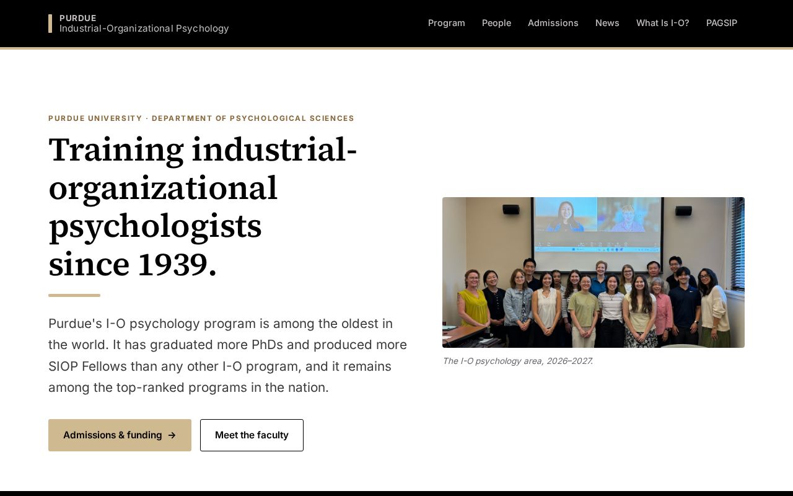793x496 pixels.
Task: Select the What Is I-O? link
Action: coord(662,23)
